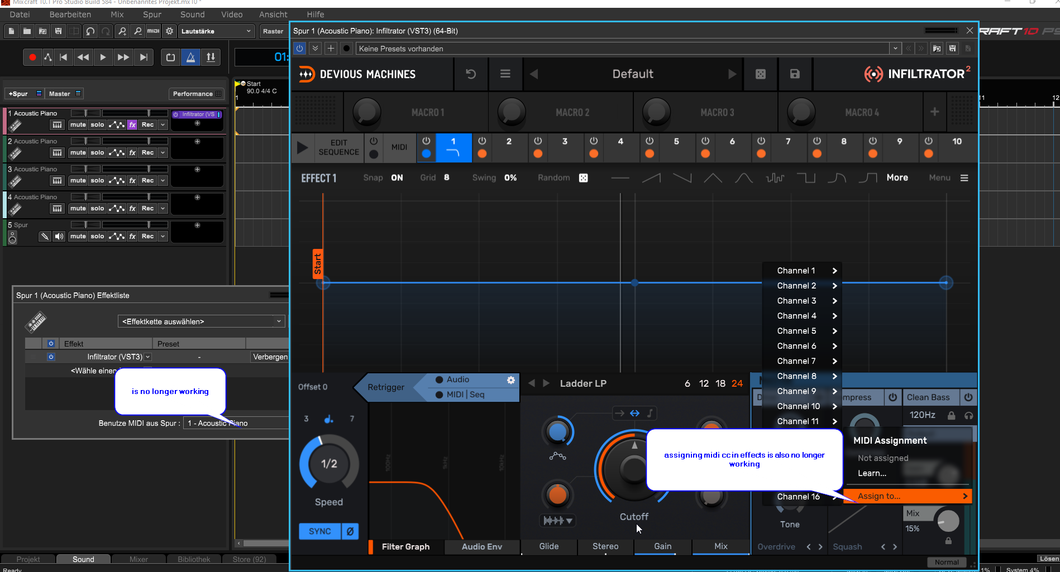Screen dimensions: 1060x572
Task: Play Infiltrator sequence with play triangle
Action: (x=302, y=148)
